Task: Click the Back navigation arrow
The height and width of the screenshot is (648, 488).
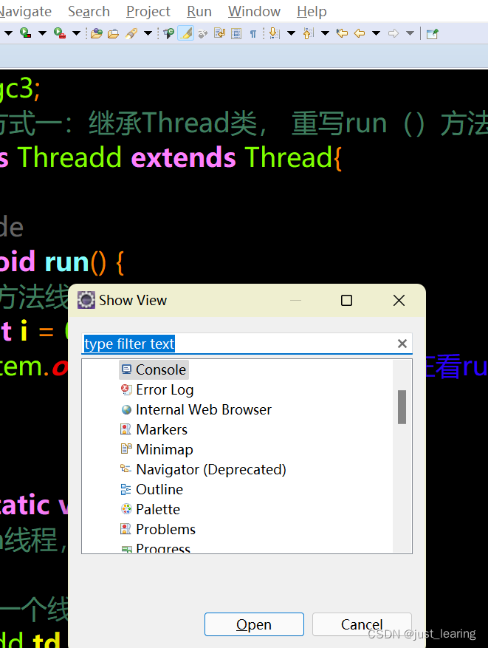Action: click(x=360, y=33)
